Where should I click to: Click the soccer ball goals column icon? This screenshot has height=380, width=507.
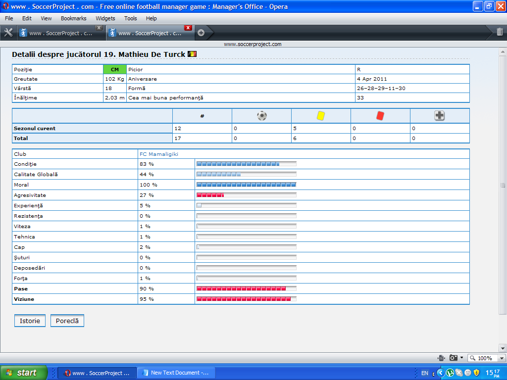262,116
